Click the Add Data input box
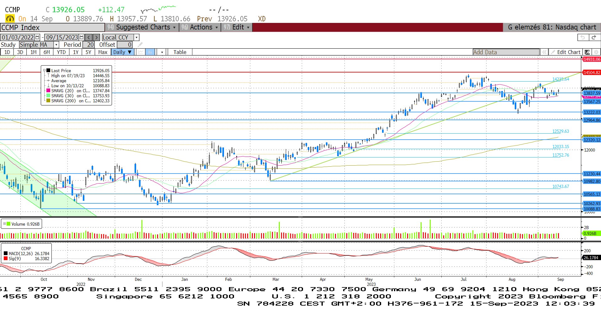Screen dimensions: 601x321 [x=506, y=52]
